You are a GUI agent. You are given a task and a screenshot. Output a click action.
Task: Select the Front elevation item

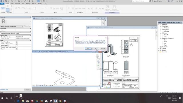[166, 41]
